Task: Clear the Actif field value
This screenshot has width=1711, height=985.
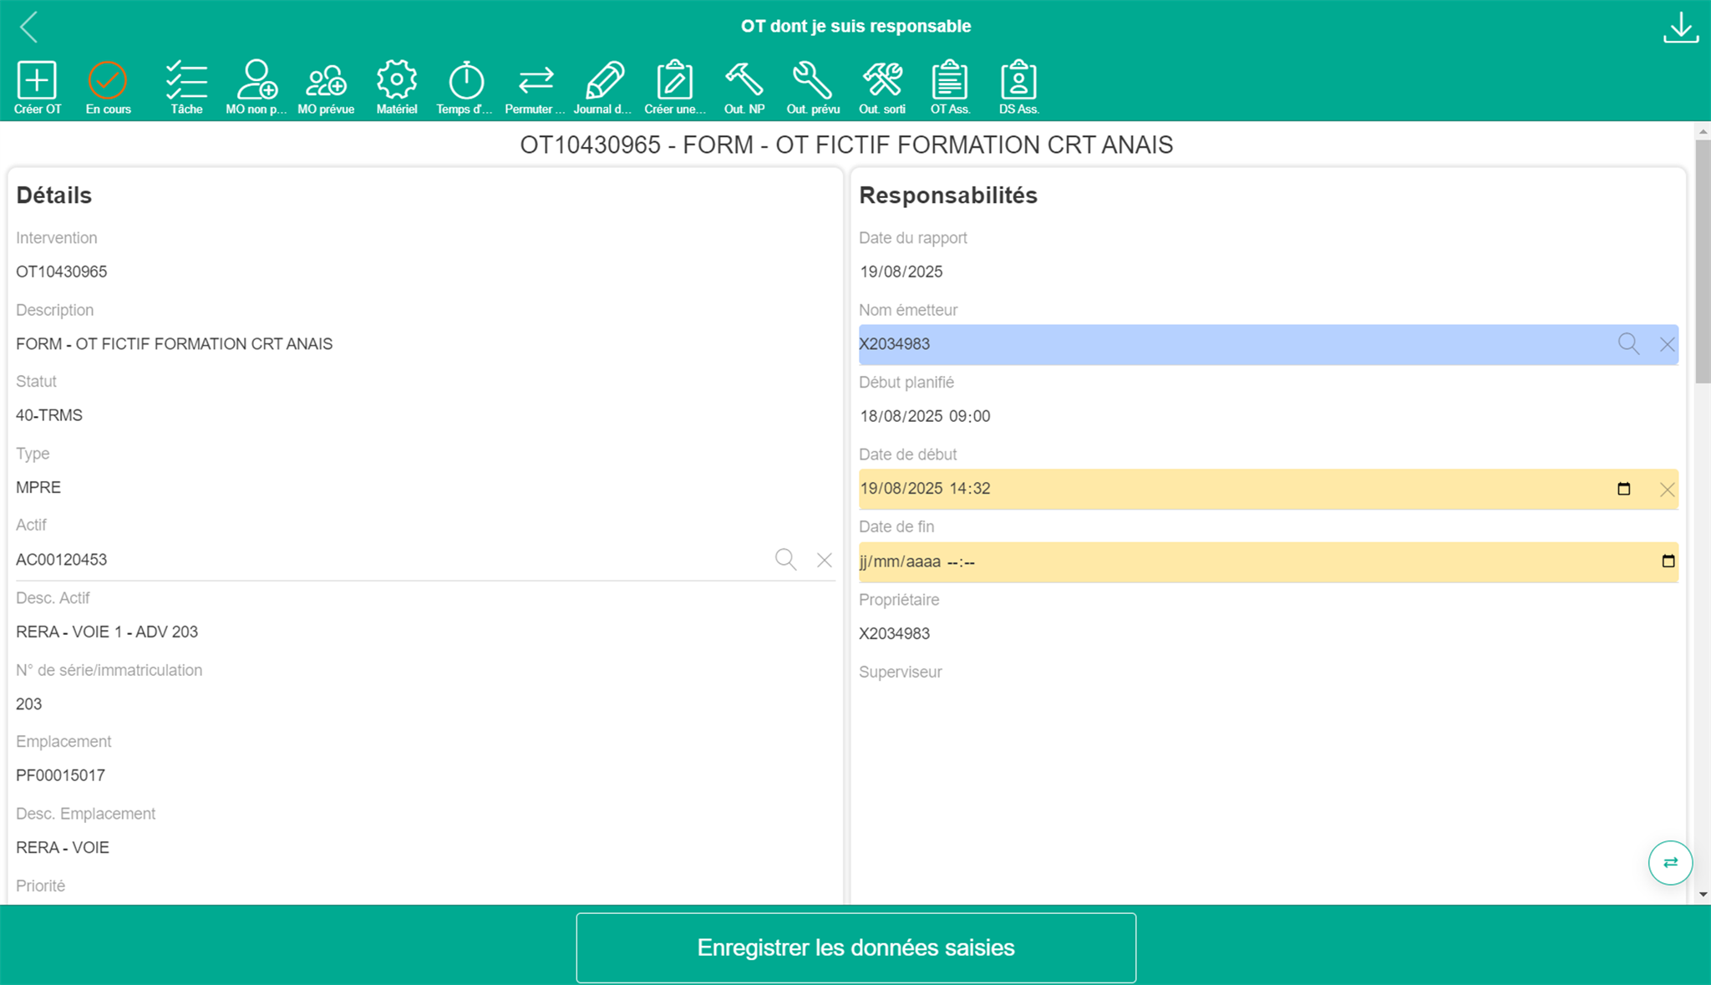Action: click(x=824, y=560)
